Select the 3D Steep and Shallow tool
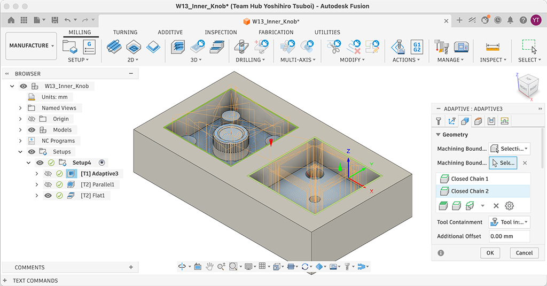Image resolution: width=547 pixels, height=286 pixels. 217,47
